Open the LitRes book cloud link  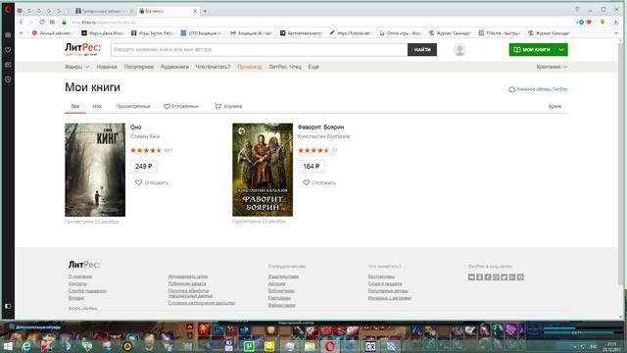tap(538, 89)
